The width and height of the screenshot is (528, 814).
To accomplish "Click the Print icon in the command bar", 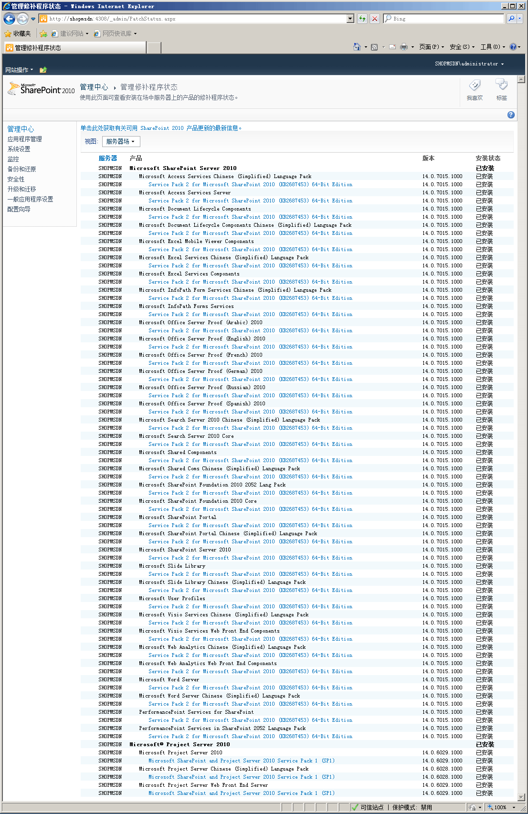I will point(403,47).
